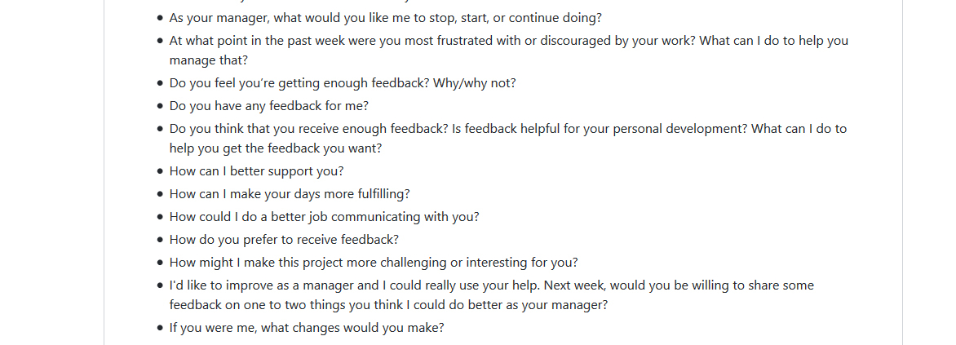
Task: Click the bullet before 'As your manager'
Action: (160, 18)
